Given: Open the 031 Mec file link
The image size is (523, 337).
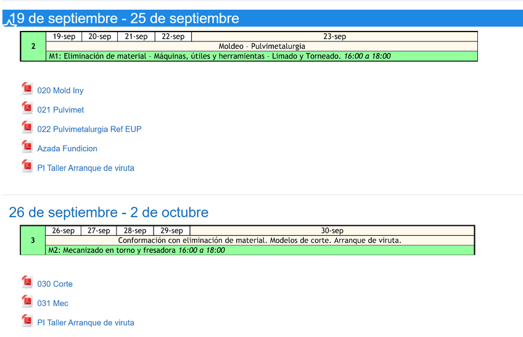Looking at the screenshot, I should click(53, 304).
